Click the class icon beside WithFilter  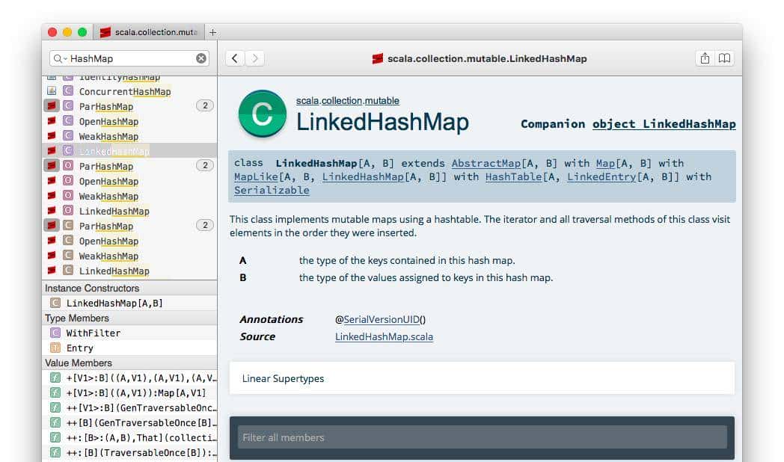[x=55, y=333]
